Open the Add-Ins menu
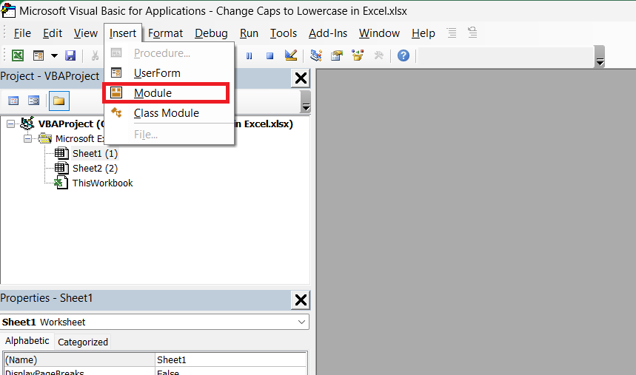The width and height of the screenshot is (636, 375). coord(328,33)
